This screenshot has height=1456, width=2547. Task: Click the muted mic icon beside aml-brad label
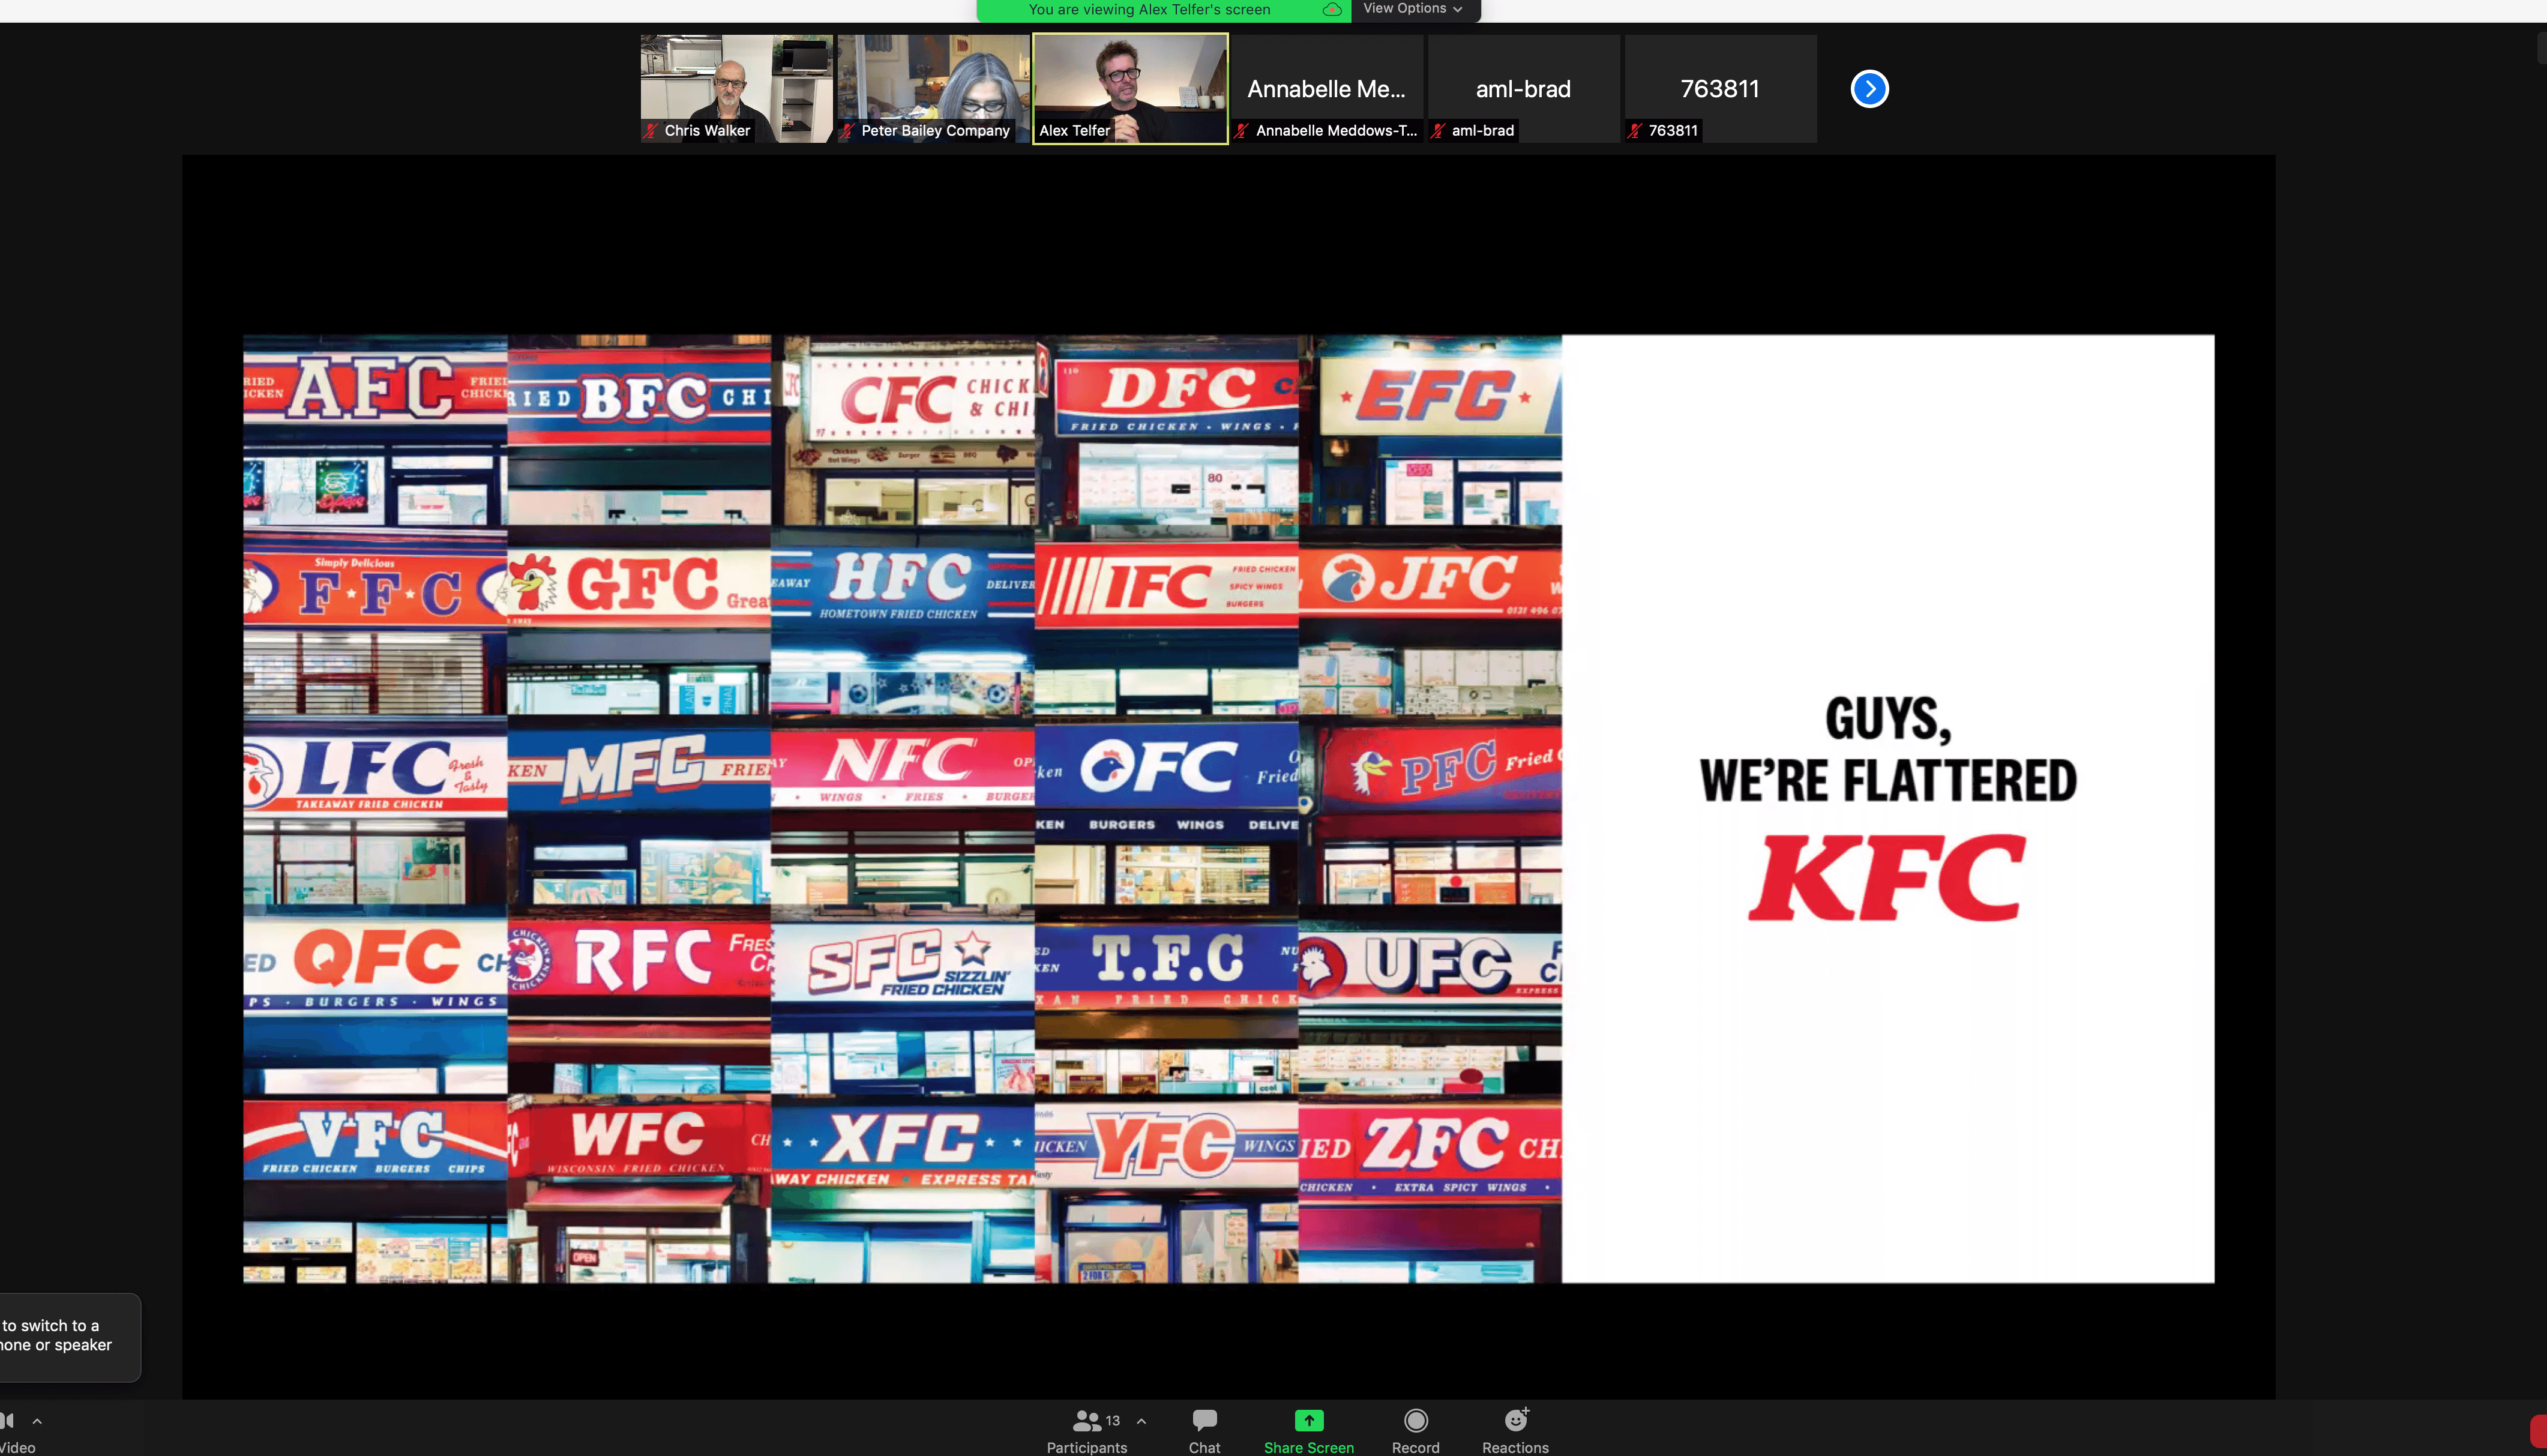[x=1438, y=131]
